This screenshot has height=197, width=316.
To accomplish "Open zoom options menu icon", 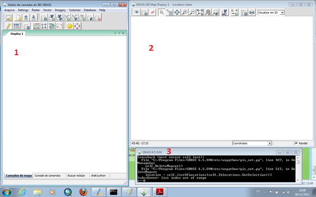I will pos(215,13).
